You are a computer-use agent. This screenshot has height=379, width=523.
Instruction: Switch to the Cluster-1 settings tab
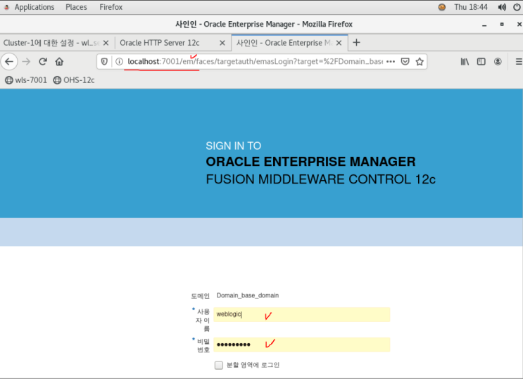pos(56,43)
